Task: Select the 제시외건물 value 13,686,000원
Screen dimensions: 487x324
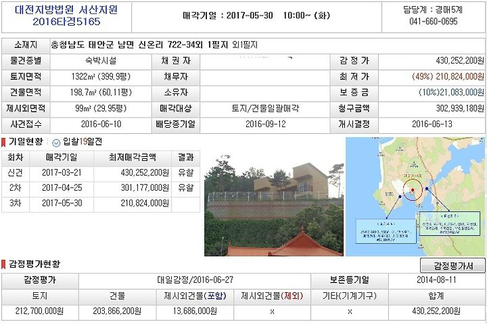Action: point(195,311)
